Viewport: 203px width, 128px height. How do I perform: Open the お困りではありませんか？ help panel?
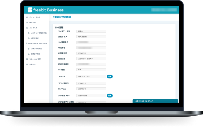point(155,101)
